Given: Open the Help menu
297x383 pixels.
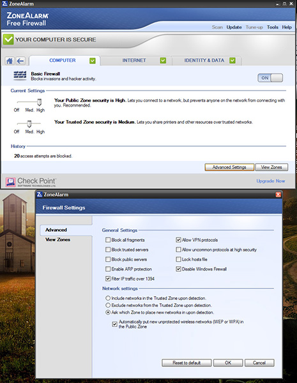Looking at the screenshot, I should tap(287, 27).
